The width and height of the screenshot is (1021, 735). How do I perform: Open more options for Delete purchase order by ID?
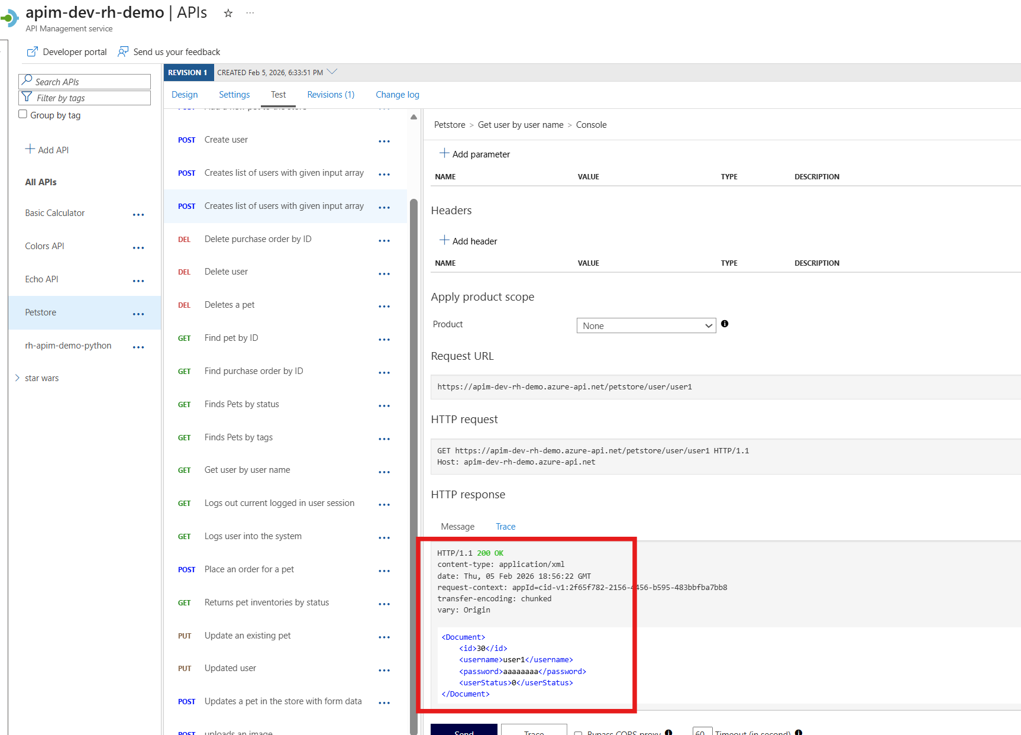coord(385,241)
